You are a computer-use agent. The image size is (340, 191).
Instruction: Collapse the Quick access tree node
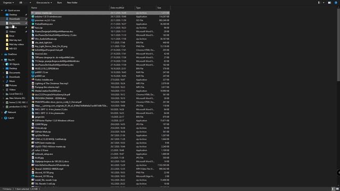coord(2,11)
